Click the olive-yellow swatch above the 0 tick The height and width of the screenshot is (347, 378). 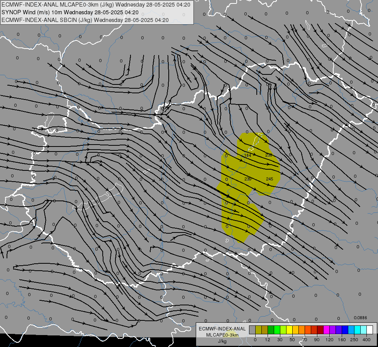(x=258, y=330)
